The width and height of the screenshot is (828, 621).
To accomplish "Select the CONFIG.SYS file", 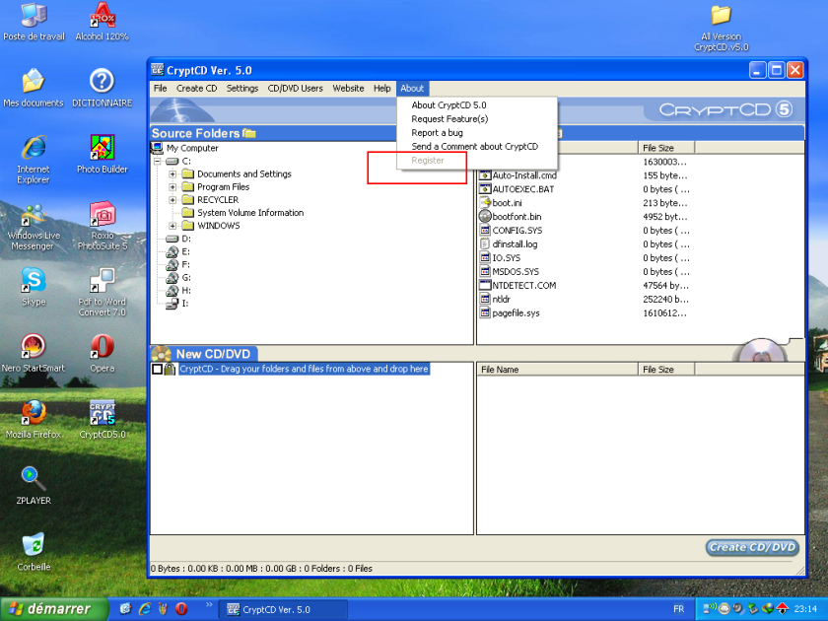I will (x=517, y=231).
